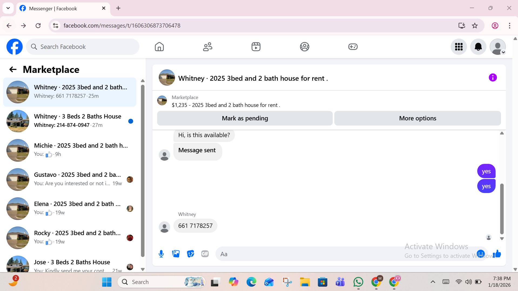Open Michie 2025 3bed conversation
Viewport: 518px width, 291px height.
pos(70,150)
